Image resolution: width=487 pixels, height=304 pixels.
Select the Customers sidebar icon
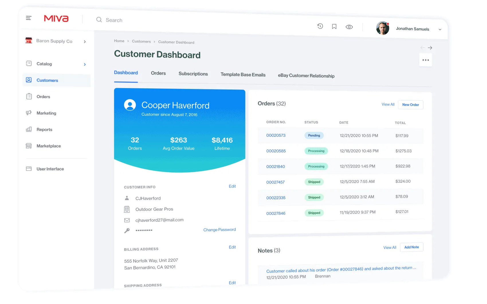(29, 80)
